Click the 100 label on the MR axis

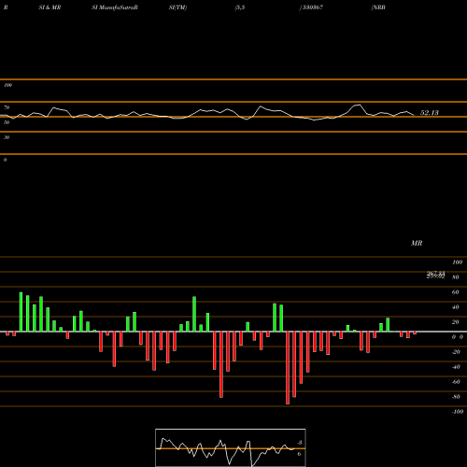point(457,262)
